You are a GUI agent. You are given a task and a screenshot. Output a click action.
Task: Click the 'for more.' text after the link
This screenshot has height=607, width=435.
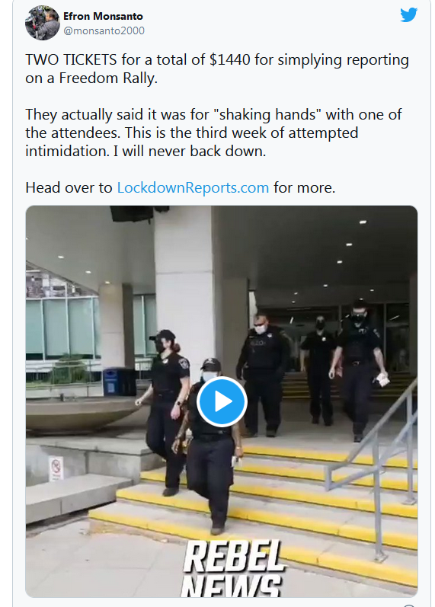[x=305, y=188]
